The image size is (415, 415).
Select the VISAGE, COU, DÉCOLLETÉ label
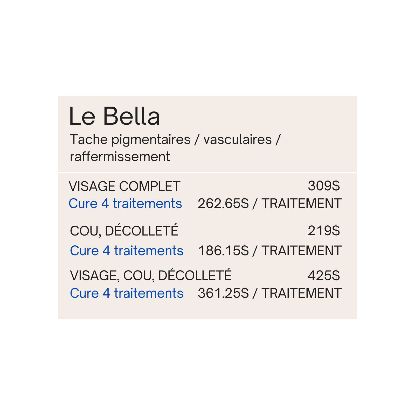150,275
